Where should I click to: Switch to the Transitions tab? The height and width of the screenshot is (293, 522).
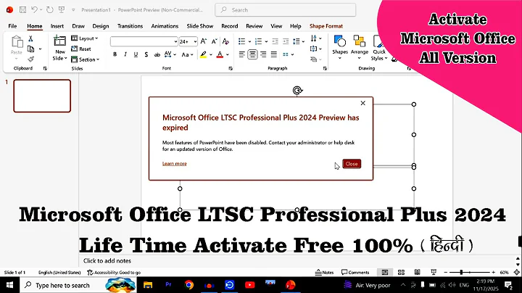click(130, 26)
